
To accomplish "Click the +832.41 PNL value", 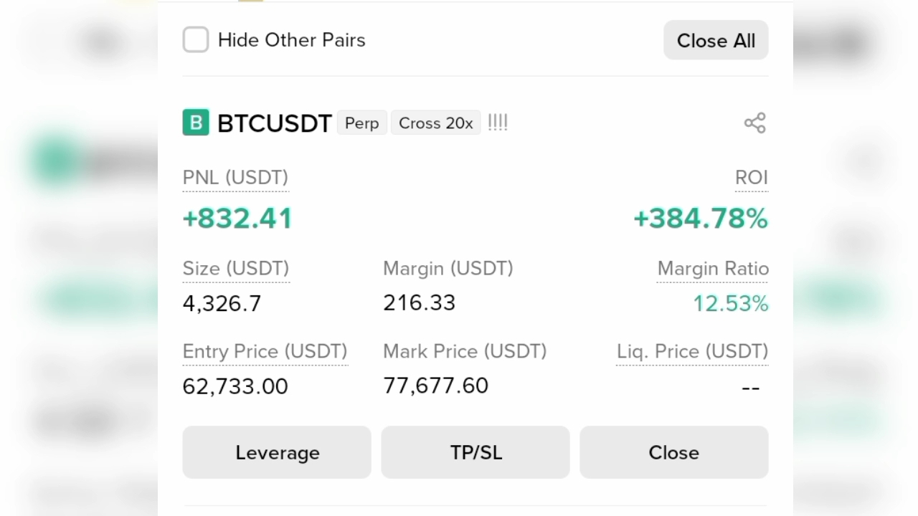I will [x=237, y=219].
